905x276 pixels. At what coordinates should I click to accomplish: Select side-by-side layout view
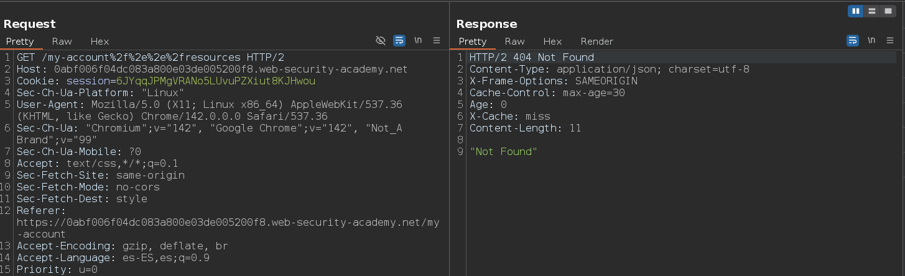pos(856,11)
